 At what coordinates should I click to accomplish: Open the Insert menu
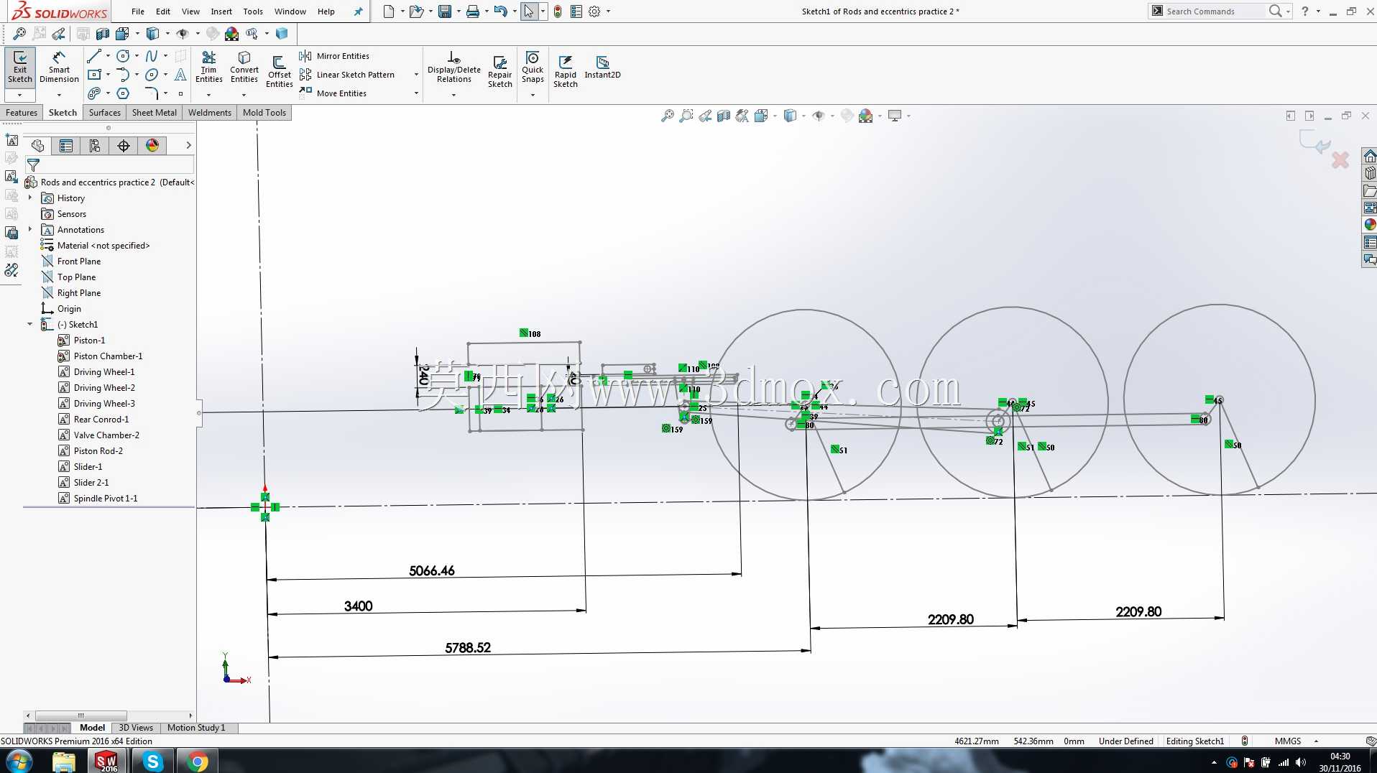pos(221,11)
